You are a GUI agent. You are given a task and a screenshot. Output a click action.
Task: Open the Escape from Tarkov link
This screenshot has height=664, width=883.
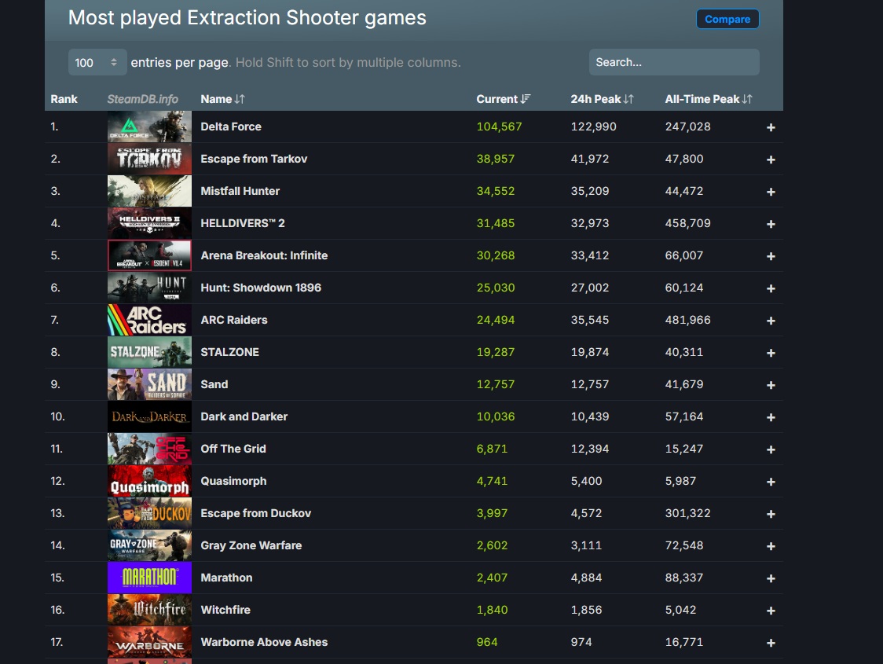[254, 159]
